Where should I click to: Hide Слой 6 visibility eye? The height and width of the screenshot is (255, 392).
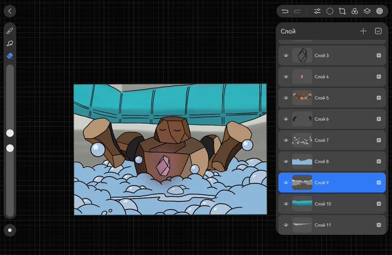[286, 119]
